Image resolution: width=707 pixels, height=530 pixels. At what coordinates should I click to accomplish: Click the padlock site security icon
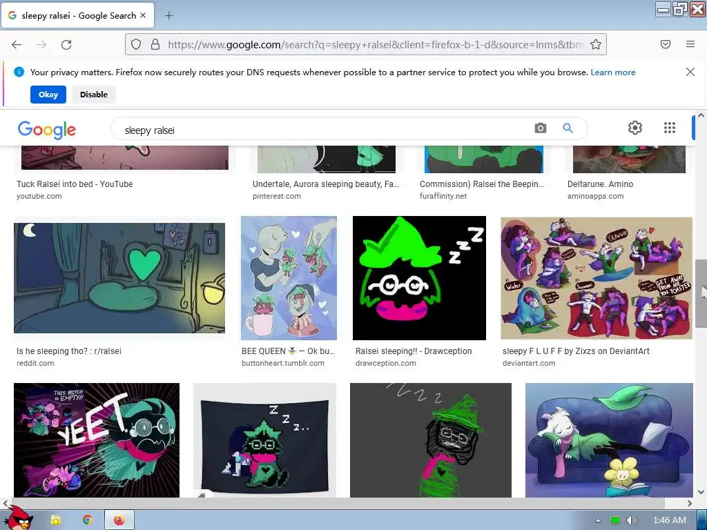[x=155, y=44]
